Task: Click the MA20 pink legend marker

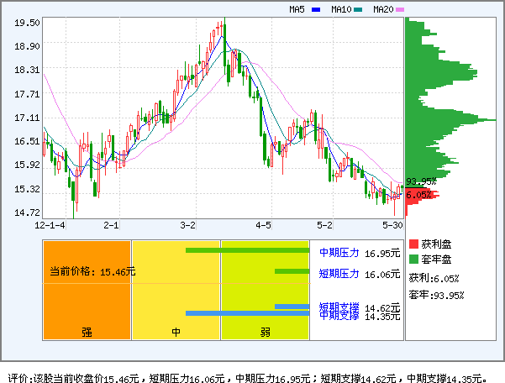Action: pos(400,10)
